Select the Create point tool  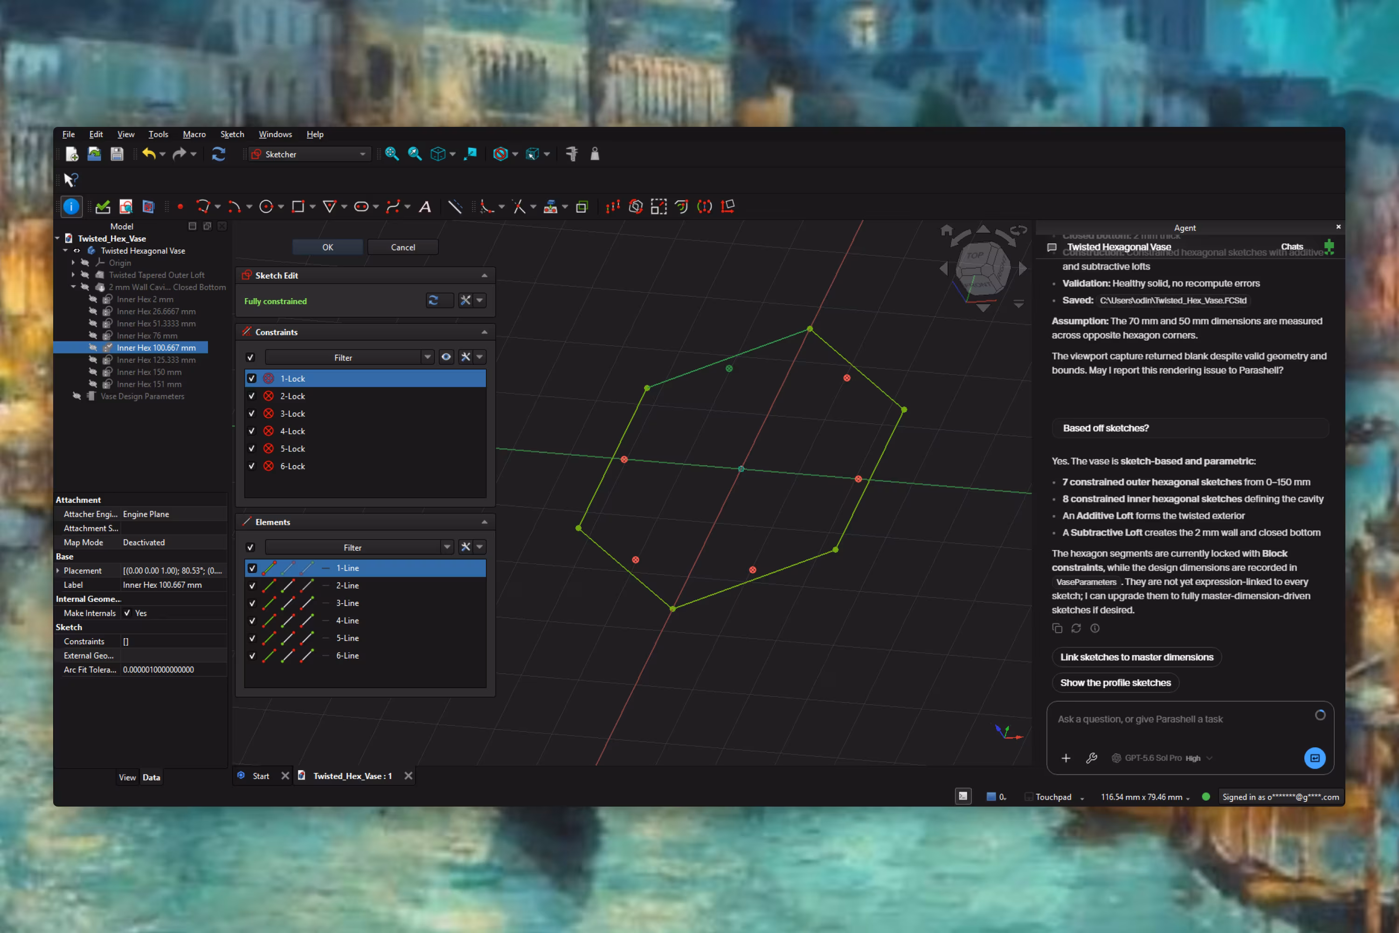pyautogui.click(x=180, y=207)
